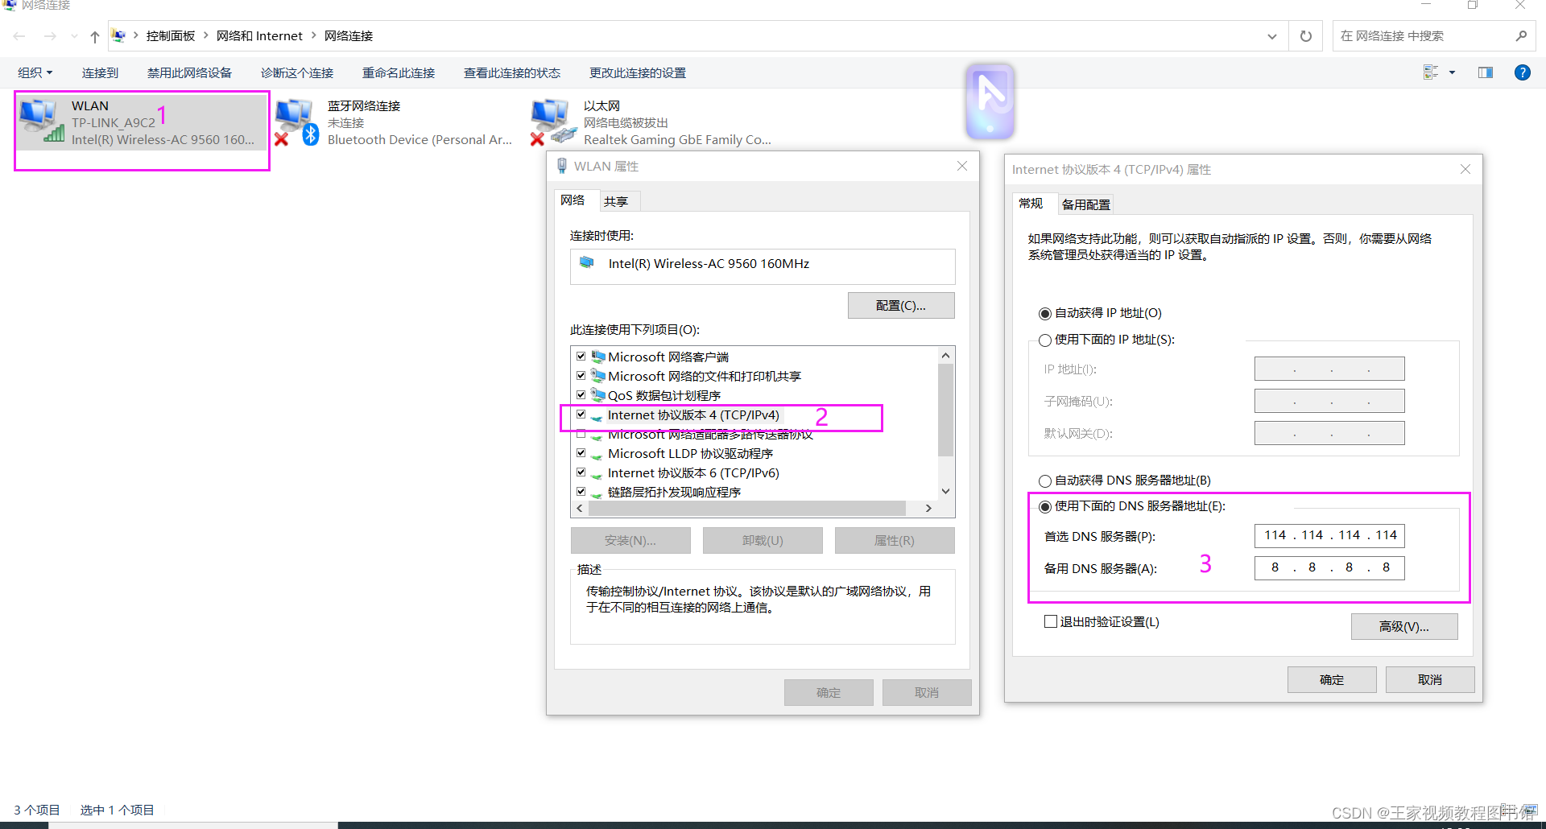
Task: Click the refresh icon in the address bar
Action: tap(1305, 35)
